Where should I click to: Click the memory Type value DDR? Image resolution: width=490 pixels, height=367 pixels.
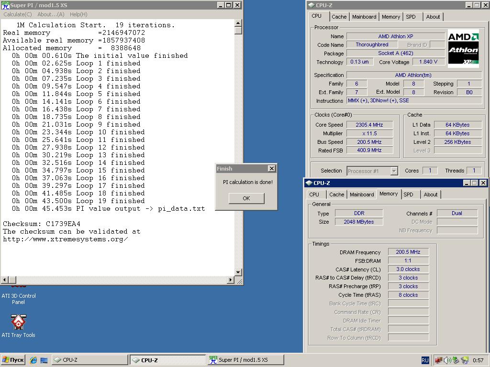(x=359, y=213)
